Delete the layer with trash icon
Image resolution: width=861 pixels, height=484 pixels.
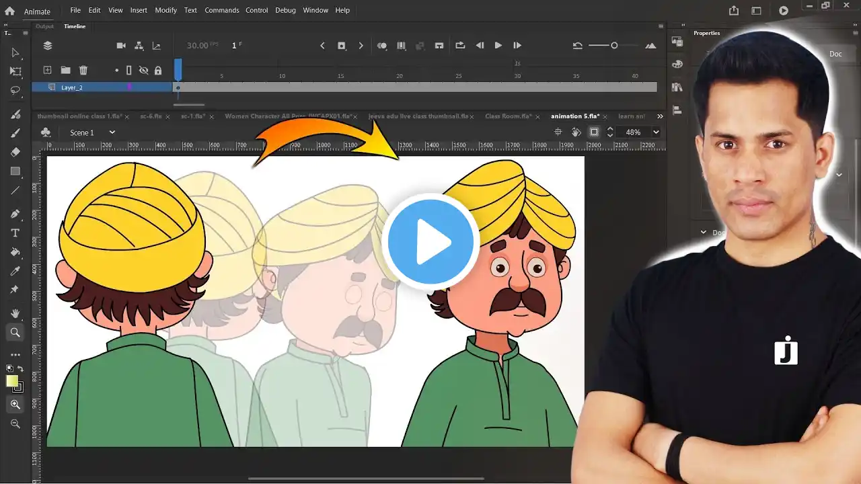point(83,70)
